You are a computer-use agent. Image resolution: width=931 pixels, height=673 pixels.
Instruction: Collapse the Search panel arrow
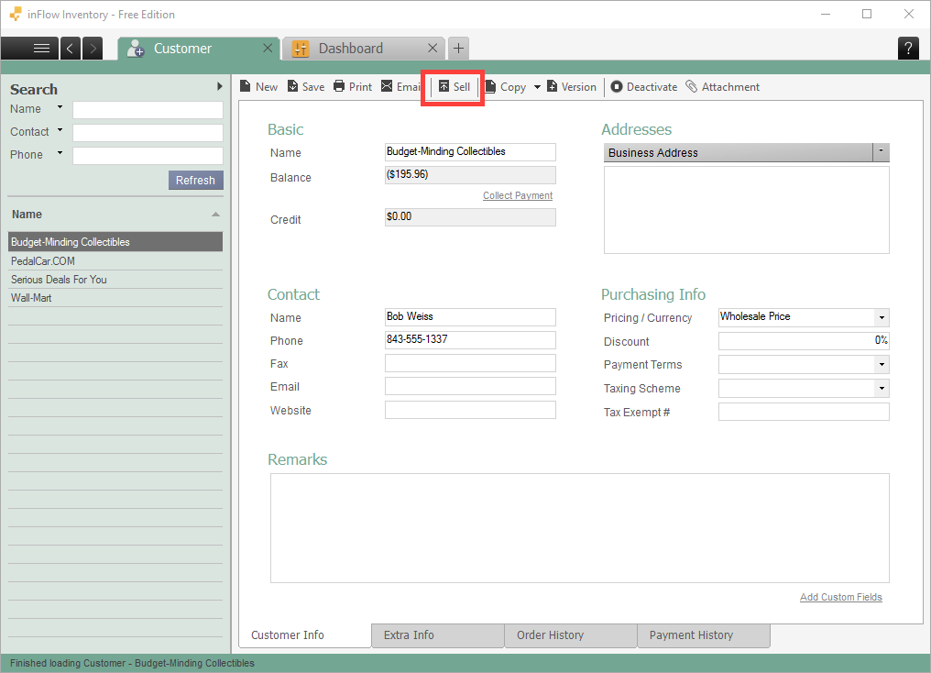click(220, 86)
